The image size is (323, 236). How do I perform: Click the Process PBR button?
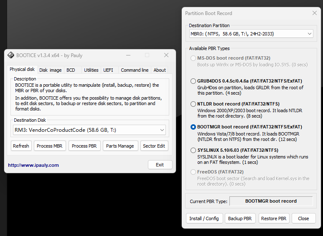84,146
